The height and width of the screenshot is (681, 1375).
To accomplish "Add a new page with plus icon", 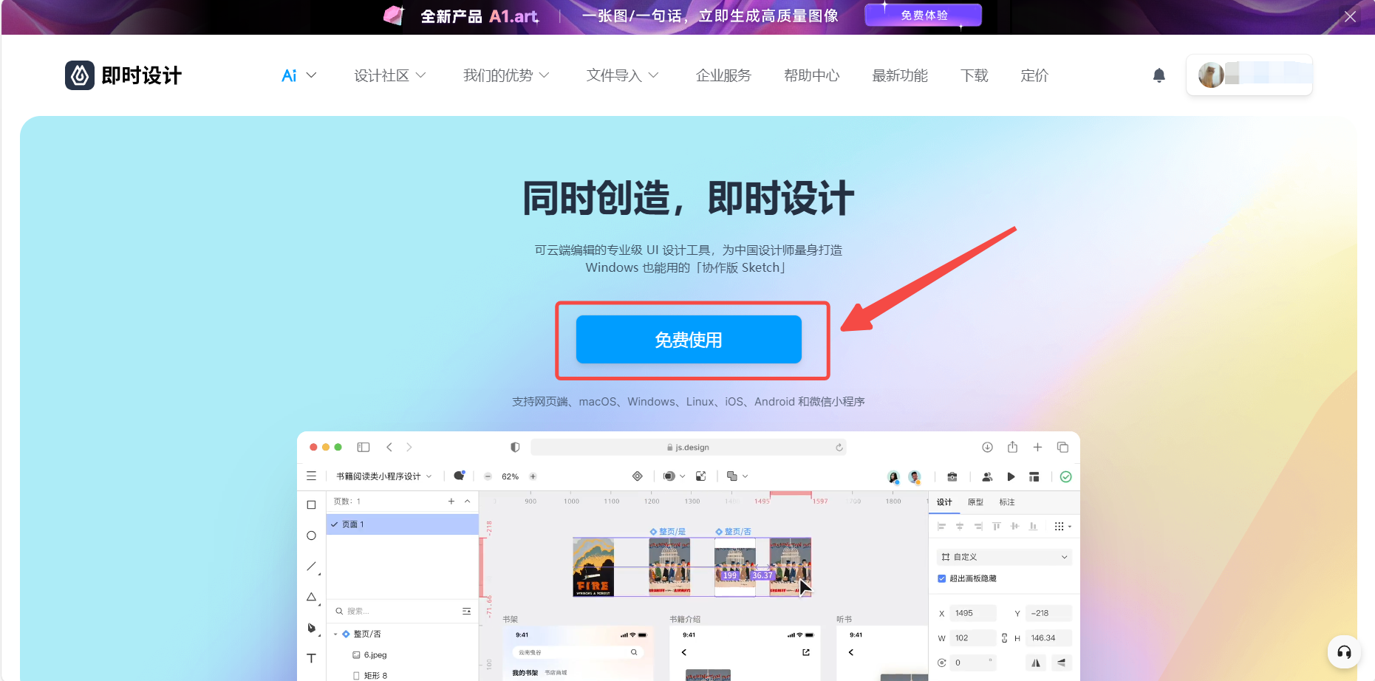I will click(451, 502).
